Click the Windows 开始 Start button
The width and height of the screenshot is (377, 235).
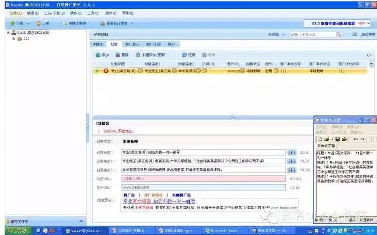point(18,230)
